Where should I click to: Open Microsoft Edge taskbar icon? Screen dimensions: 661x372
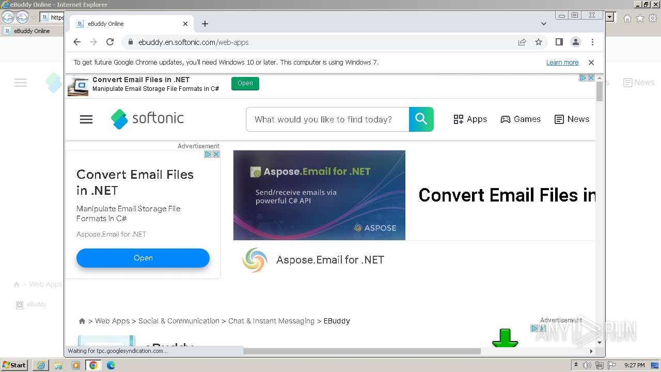(111, 365)
